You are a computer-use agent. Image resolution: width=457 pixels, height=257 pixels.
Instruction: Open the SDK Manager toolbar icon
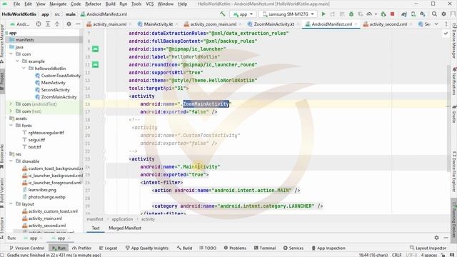(x=422, y=14)
